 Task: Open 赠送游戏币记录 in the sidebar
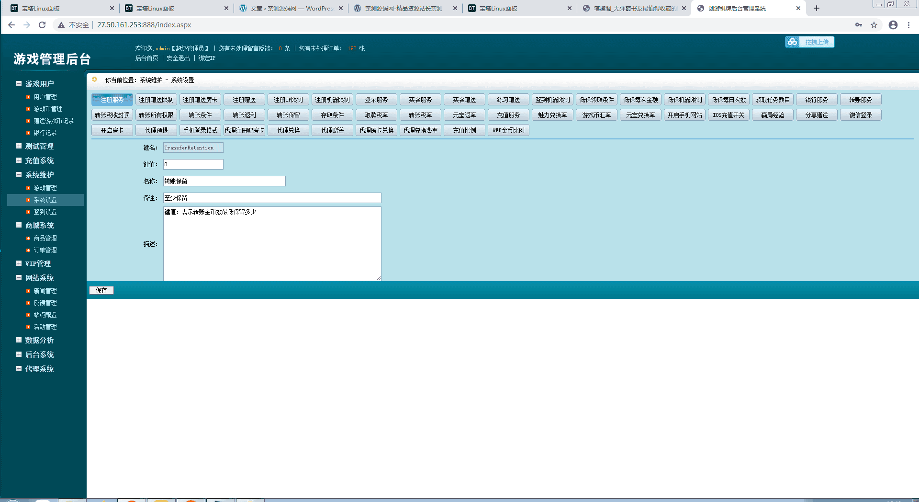click(x=54, y=121)
